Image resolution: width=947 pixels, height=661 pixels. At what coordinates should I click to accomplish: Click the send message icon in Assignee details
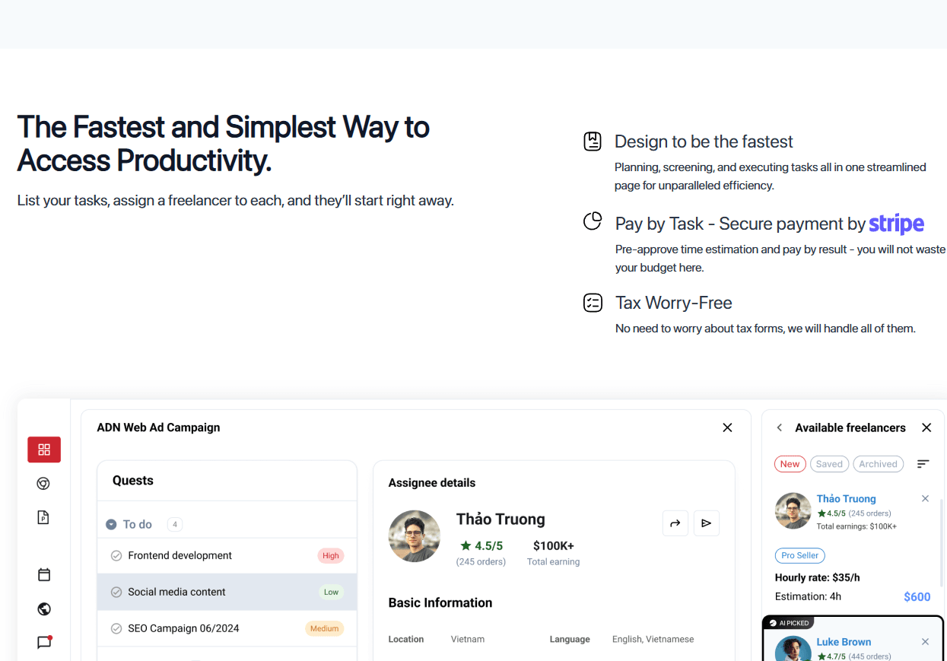click(x=707, y=523)
